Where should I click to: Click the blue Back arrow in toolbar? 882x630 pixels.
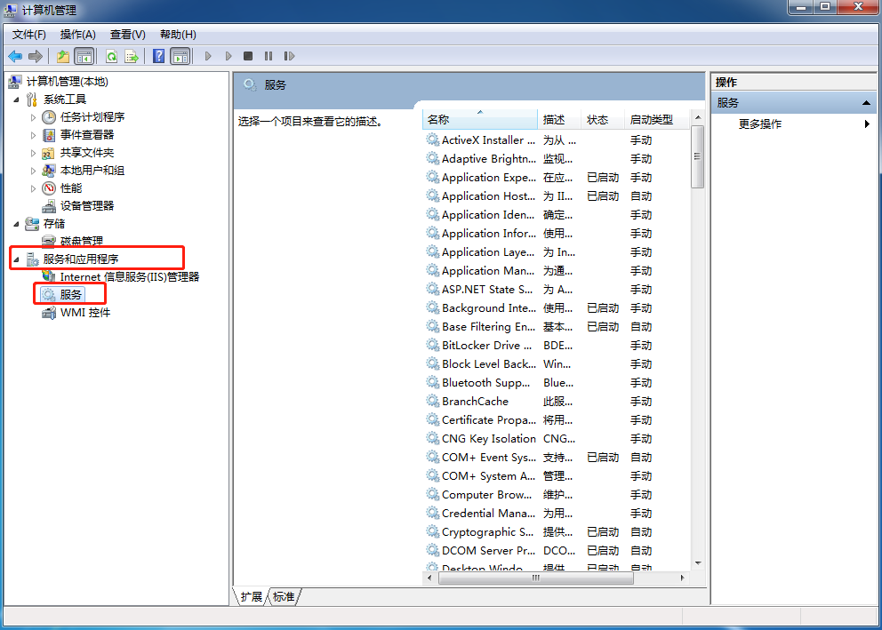point(15,56)
